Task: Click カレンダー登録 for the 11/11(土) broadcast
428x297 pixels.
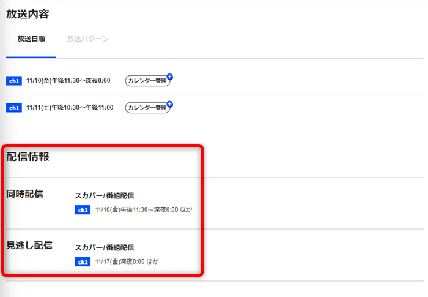Action: [x=148, y=108]
